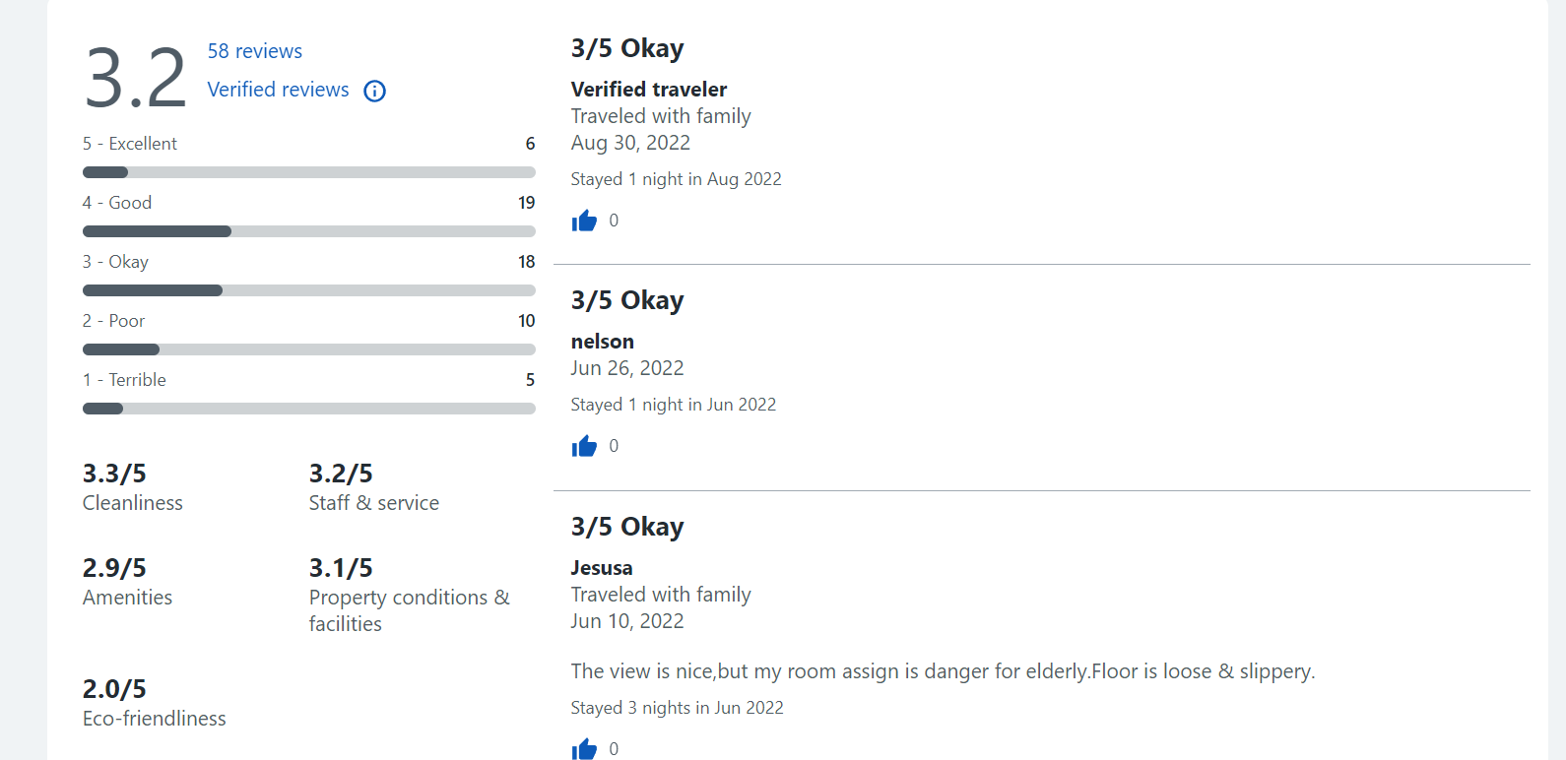Click the overall 3.2 rating score
Image resolution: width=1566 pixels, height=760 pixels.
135,78
